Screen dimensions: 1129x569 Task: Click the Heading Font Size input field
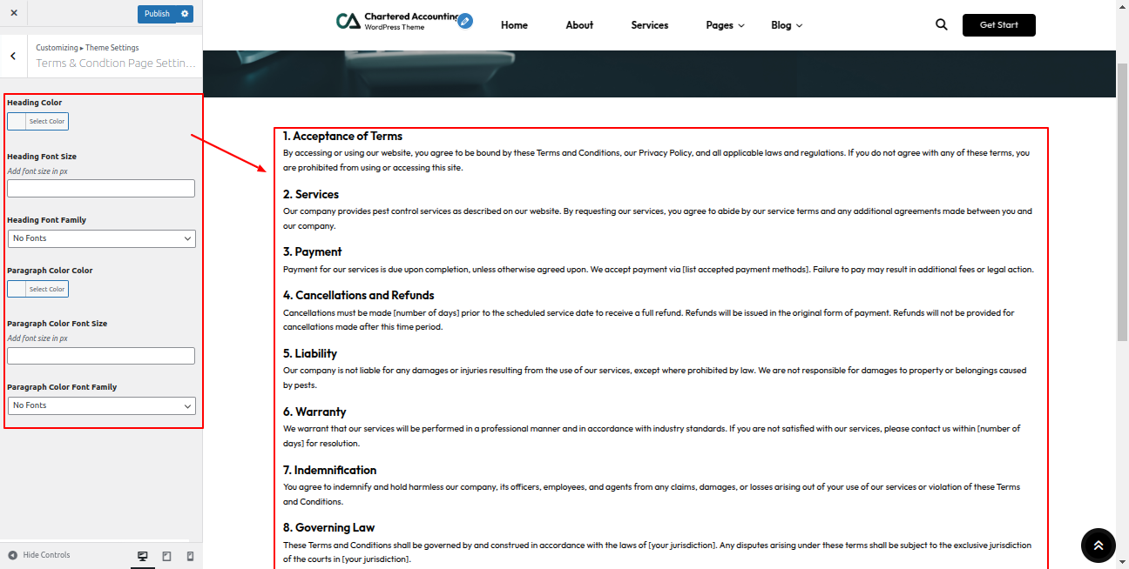(x=101, y=189)
